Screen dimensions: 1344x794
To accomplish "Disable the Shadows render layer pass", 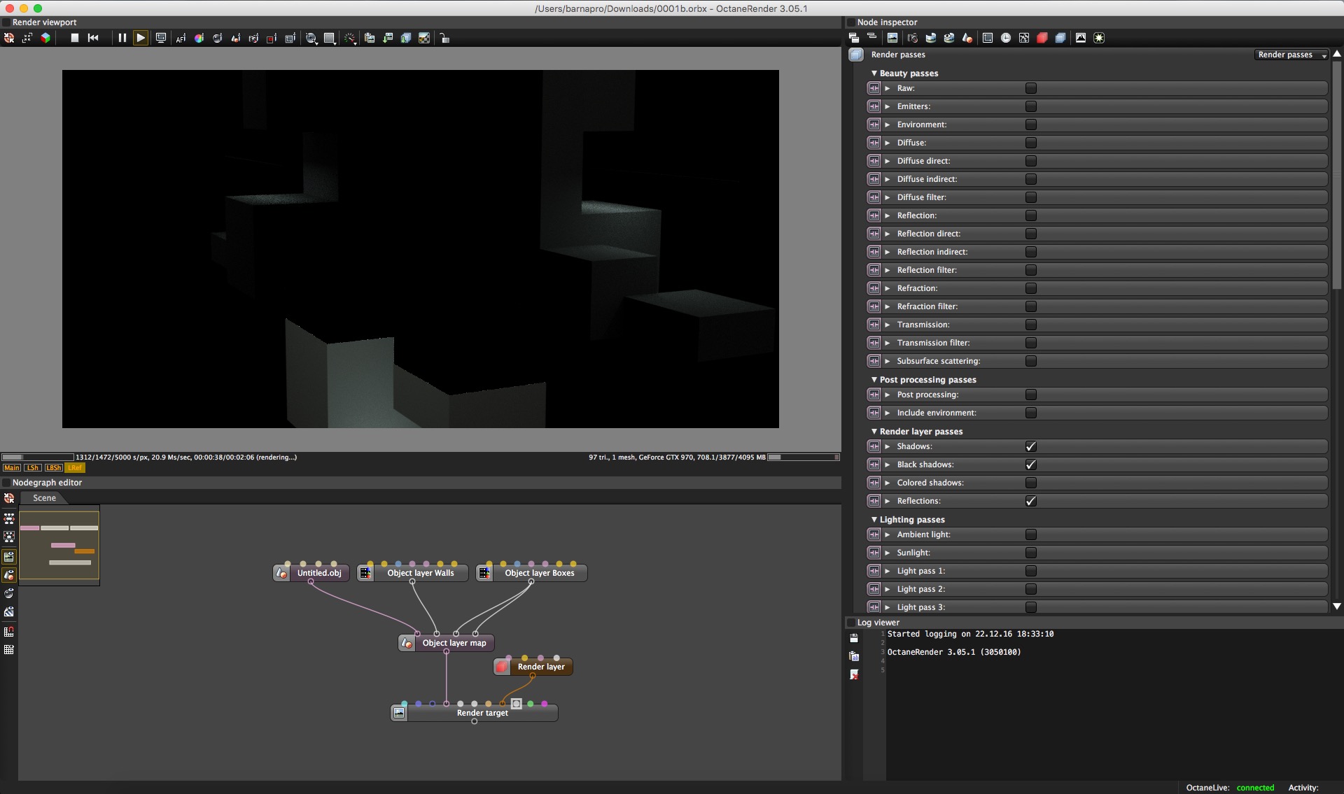I will [x=1031, y=446].
